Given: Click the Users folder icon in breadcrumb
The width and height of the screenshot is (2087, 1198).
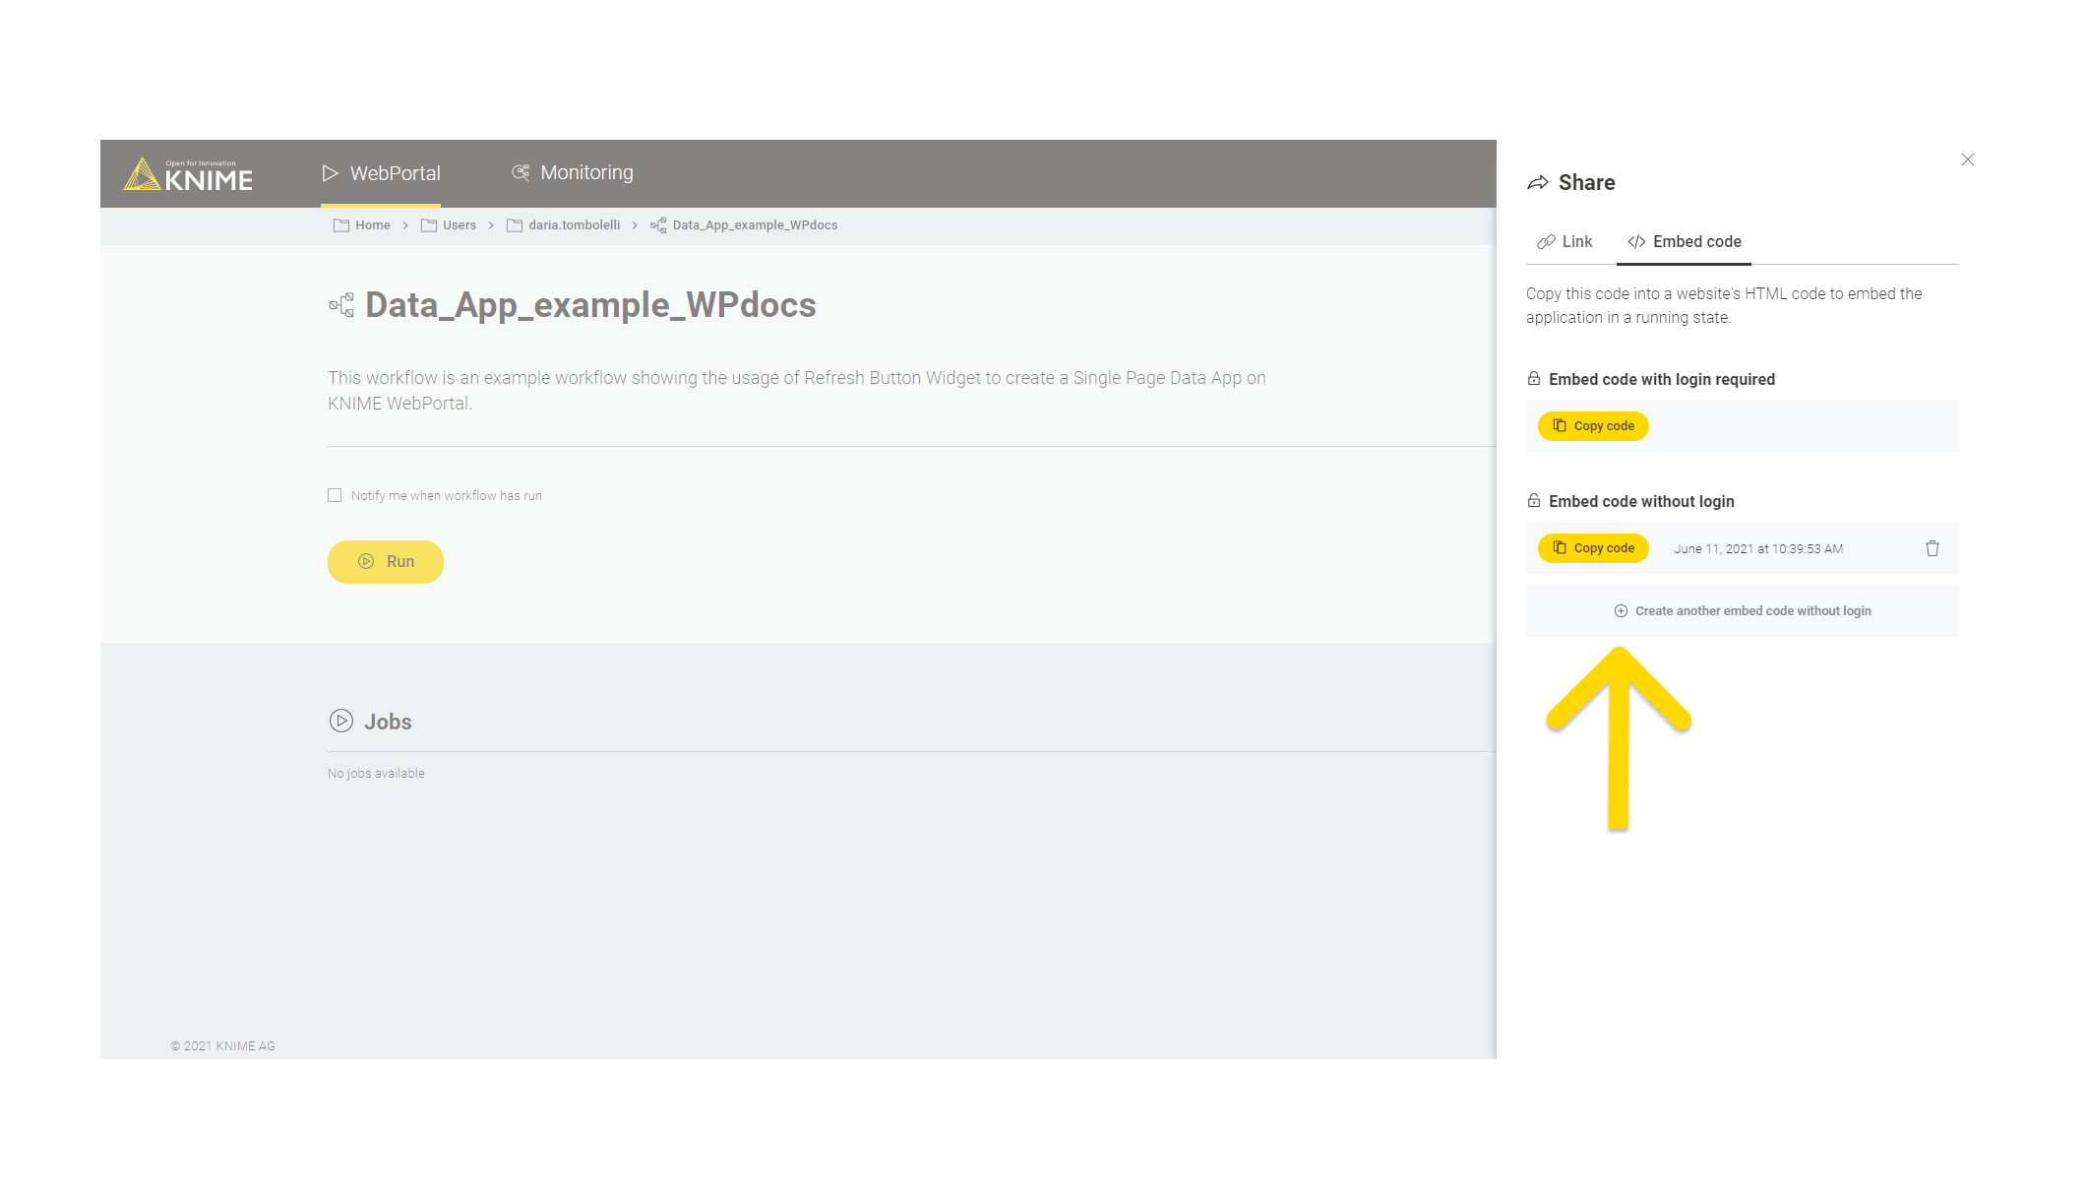Looking at the screenshot, I should (429, 225).
